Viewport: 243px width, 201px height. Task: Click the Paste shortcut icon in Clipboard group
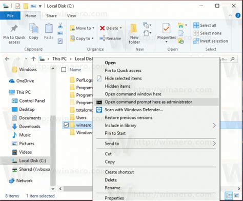pyautogui.click(x=60, y=41)
